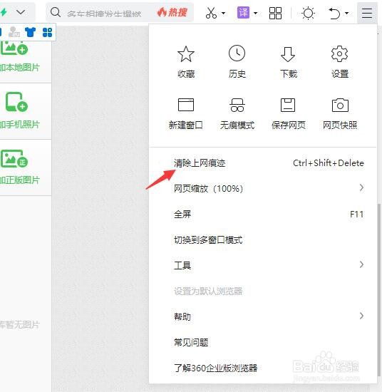Select 切换到多窗口模式 menu item
This screenshot has width=382, height=392.
click(263, 239)
